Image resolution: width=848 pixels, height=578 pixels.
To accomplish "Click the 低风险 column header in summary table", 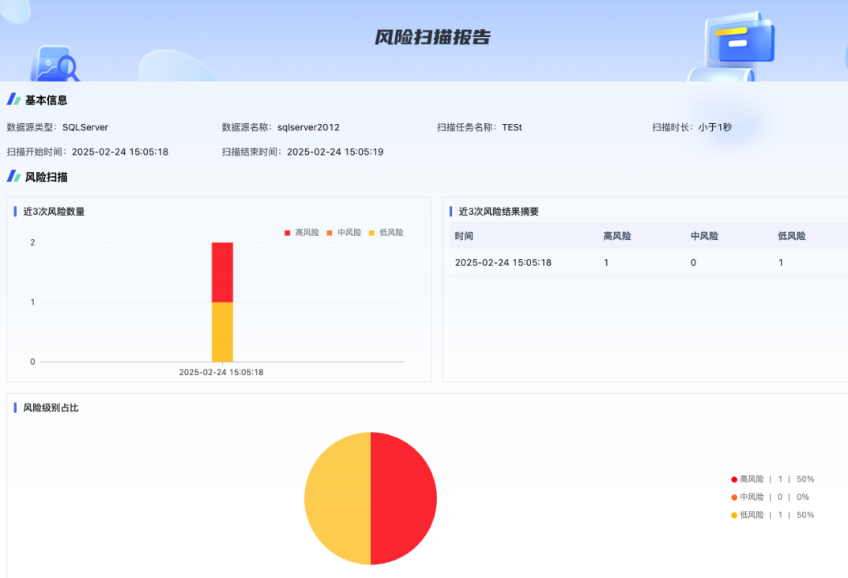I will click(792, 236).
